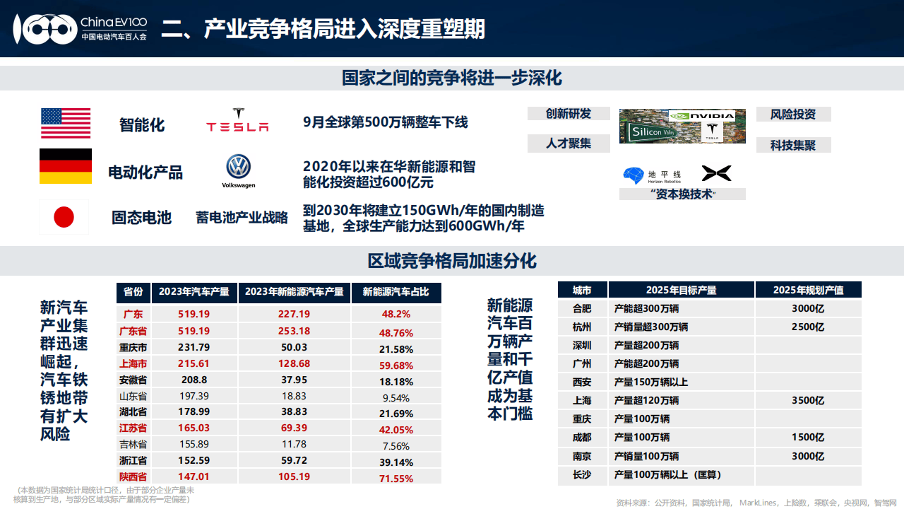904x509 pixels.
Task: Select the 杭州 city cell
Action: pos(582,327)
